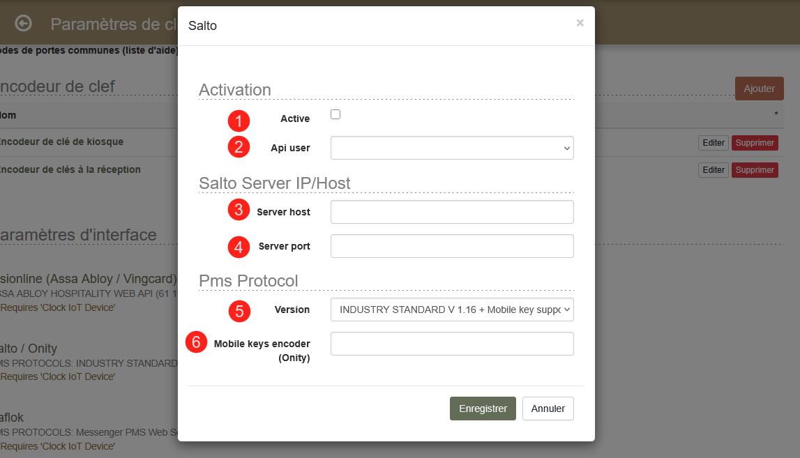The image size is (800, 458).
Task: Click Supprimer for Encodeur de clé de kiosque
Action: tap(755, 143)
